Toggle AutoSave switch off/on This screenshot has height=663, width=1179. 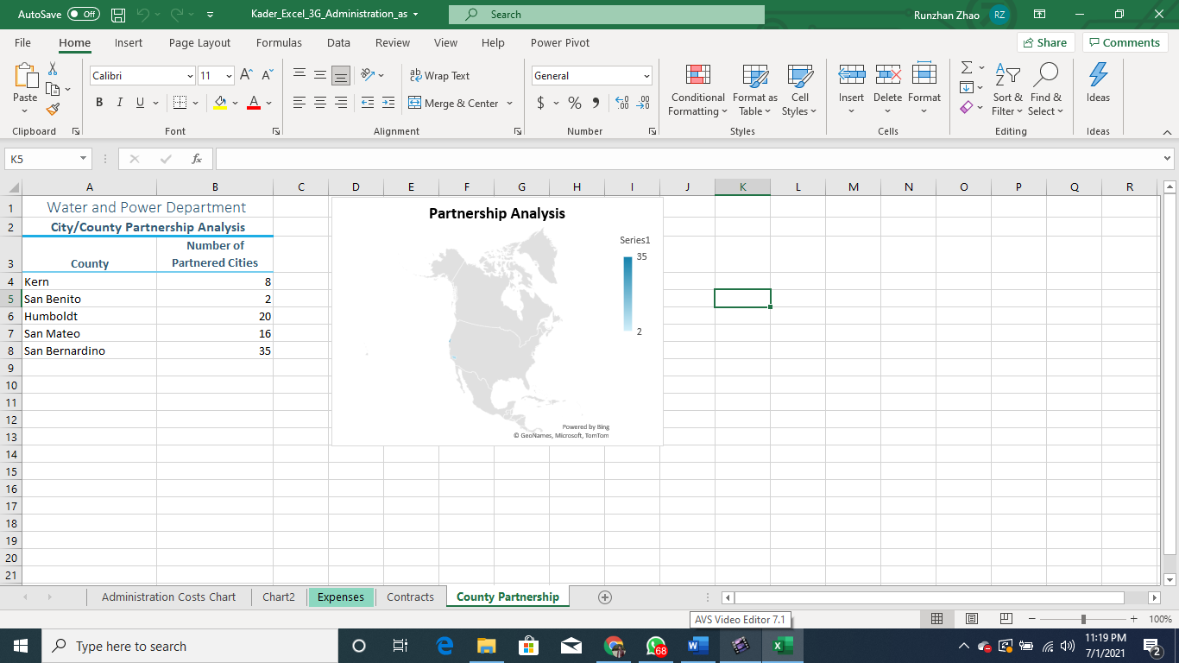(x=84, y=15)
